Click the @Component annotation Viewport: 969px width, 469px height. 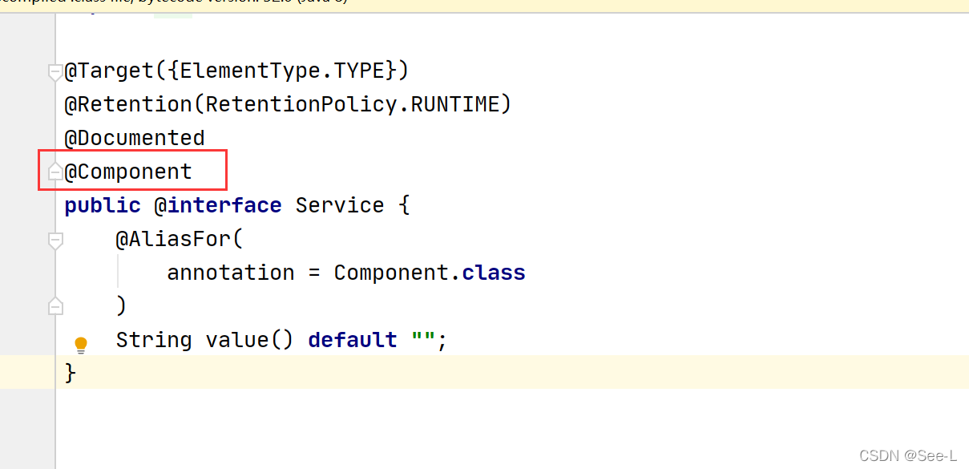click(128, 172)
